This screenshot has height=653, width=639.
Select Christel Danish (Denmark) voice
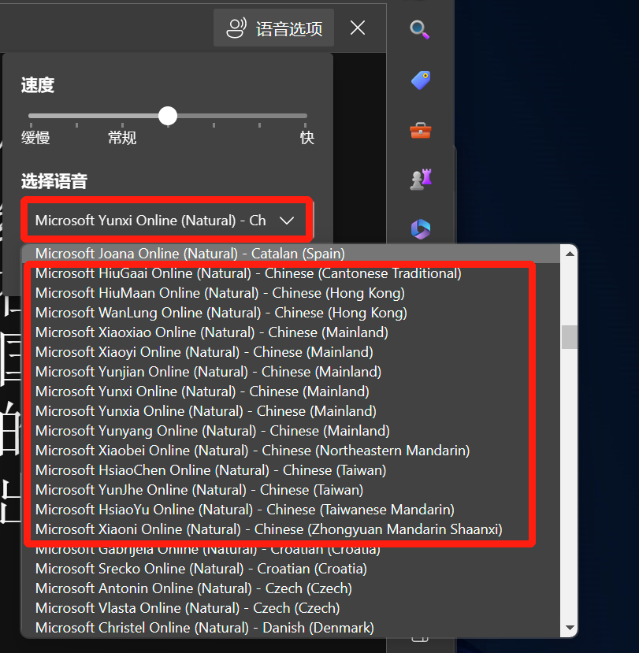click(x=290, y=628)
